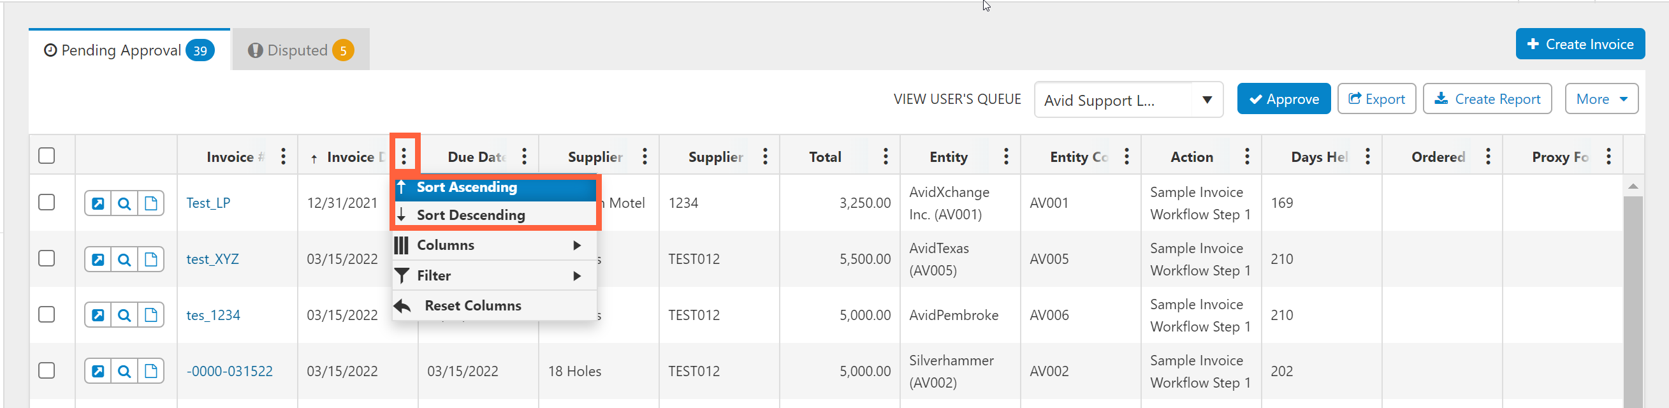Open the Entity column options menu
The image size is (1669, 408).
[1006, 156]
